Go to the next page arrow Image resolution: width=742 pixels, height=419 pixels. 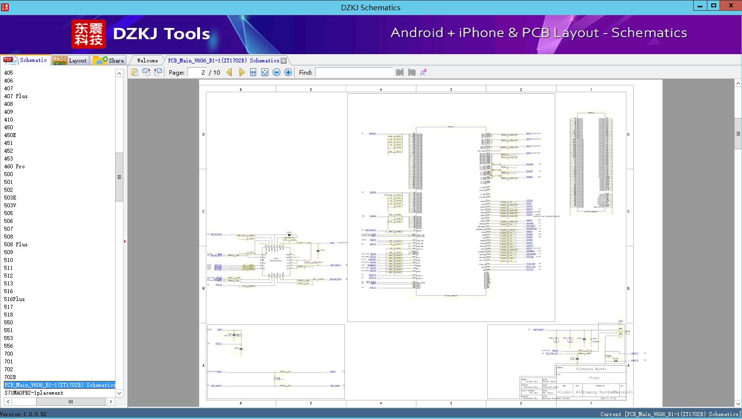(241, 72)
